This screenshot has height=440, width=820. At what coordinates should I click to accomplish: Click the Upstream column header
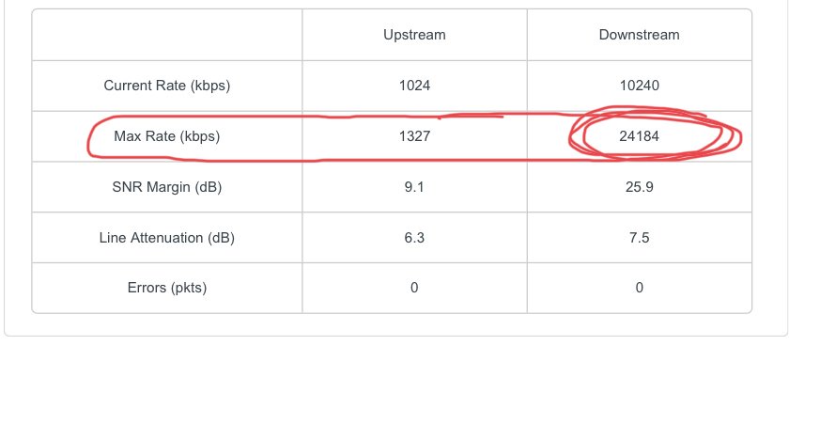[414, 35]
